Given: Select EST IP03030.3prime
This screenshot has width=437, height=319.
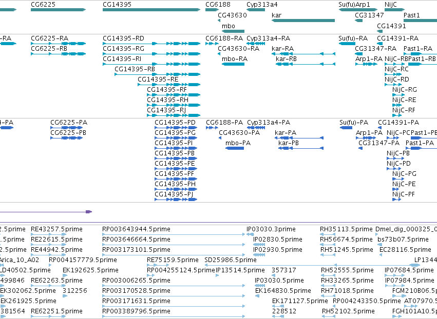Looking at the screenshot, I should pyautogui.click(x=271, y=229).
